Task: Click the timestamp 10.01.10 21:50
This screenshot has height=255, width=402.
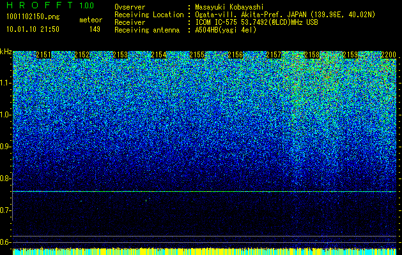Action: tap(33, 29)
